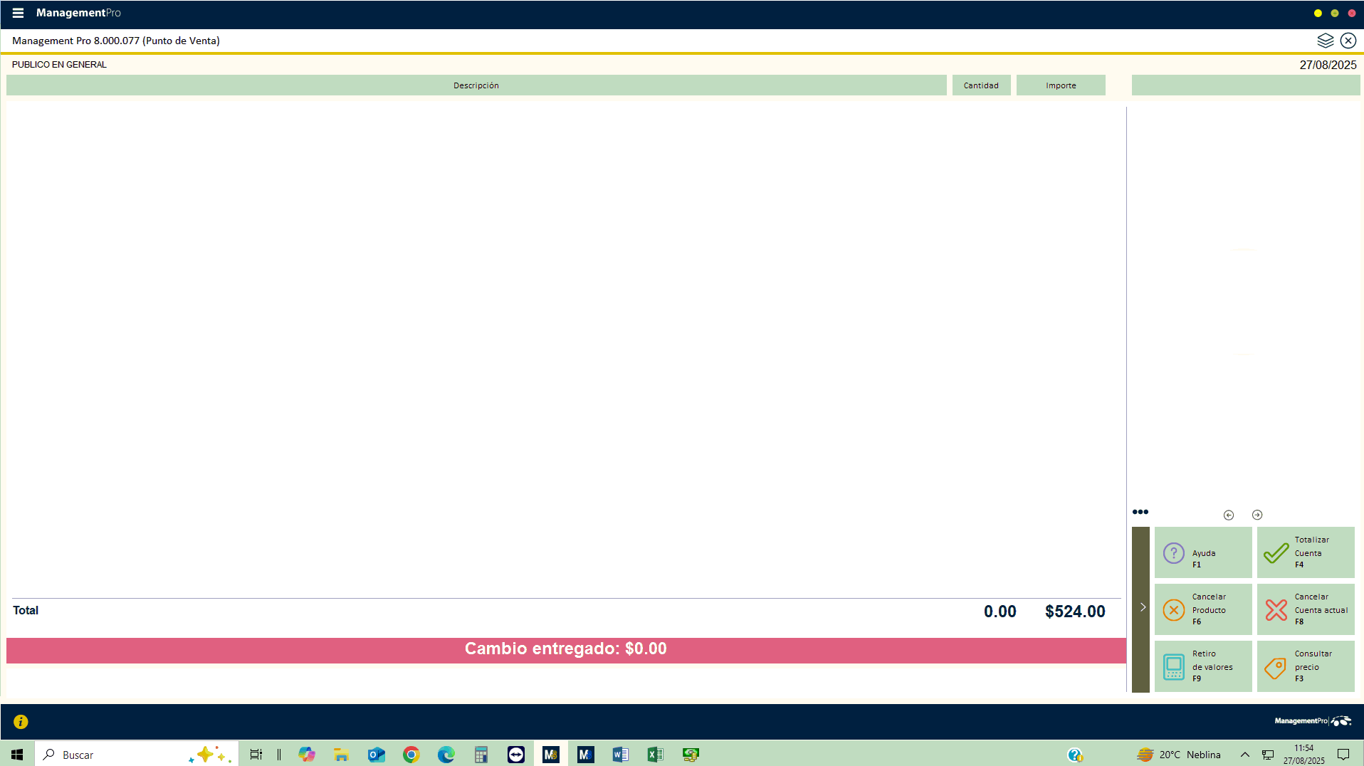Viewport: 1364px width, 766px height.
Task: Click the orange circled X icon
Action: (x=1173, y=610)
